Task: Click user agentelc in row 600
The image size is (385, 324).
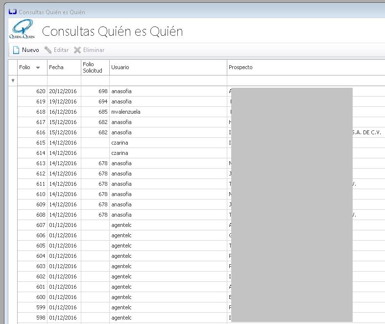Action: 121,297
